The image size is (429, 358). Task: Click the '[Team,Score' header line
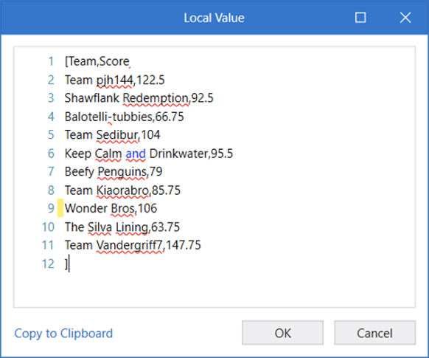point(97,61)
